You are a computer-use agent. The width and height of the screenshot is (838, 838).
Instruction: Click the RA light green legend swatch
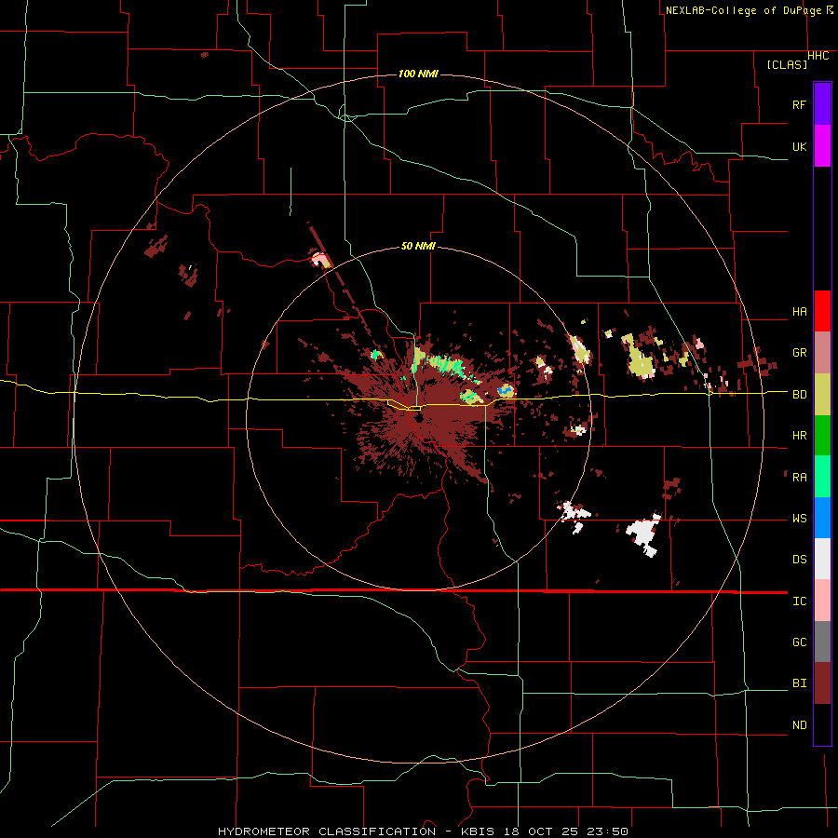(822, 477)
